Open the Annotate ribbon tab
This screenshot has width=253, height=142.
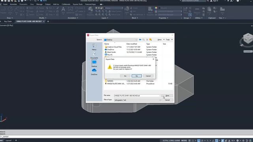[x=13, y=4]
